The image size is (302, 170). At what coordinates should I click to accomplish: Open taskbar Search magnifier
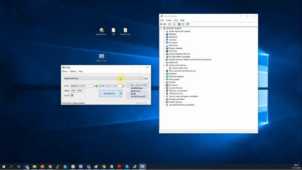coord(11,167)
